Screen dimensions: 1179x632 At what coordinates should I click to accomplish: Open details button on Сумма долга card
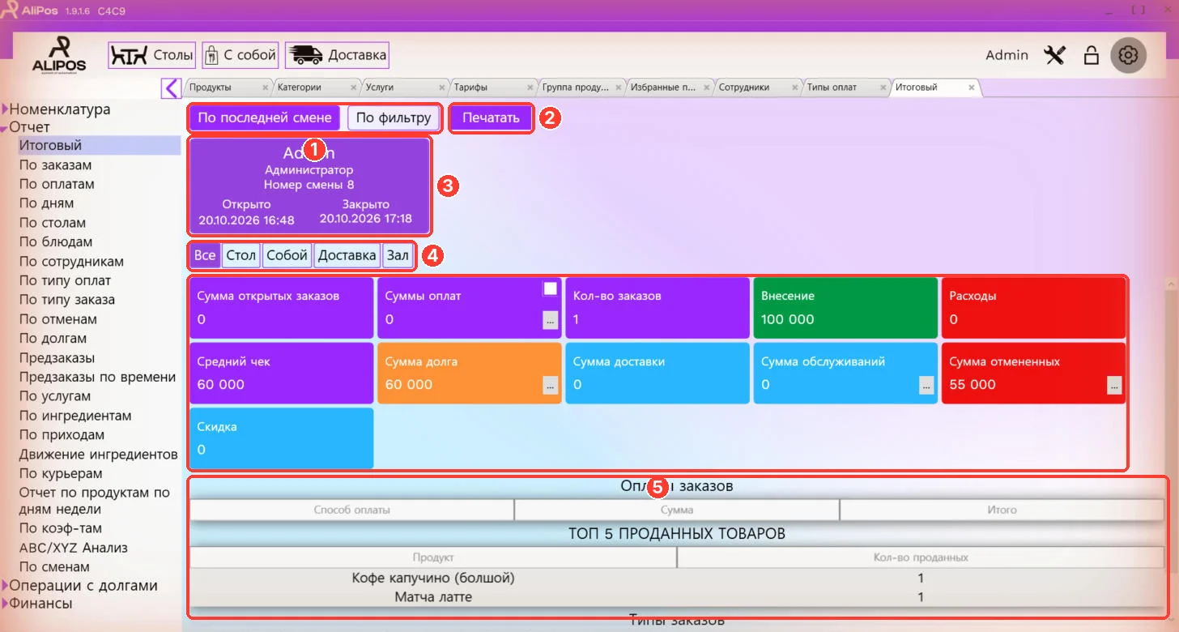click(551, 386)
